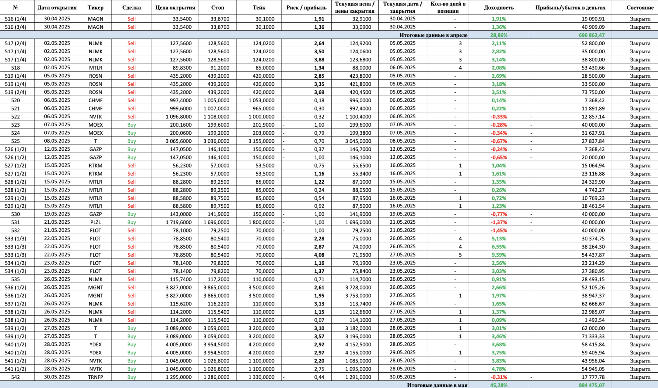Select the open price 1 096,8000 cell
The image size is (658, 388).
pyautogui.click(x=175, y=116)
